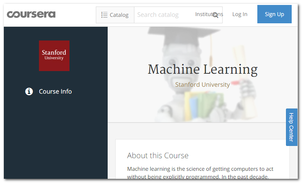Click the Machine Learning course title
This screenshot has width=302, height=183.
pyautogui.click(x=202, y=70)
